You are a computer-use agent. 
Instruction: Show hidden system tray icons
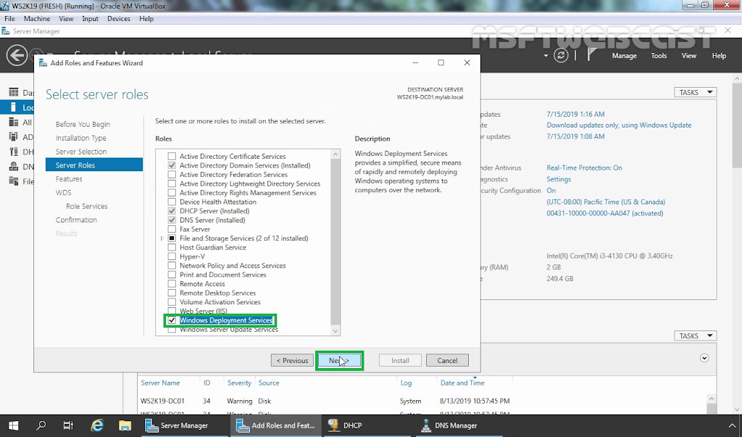[x=732, y=425]
